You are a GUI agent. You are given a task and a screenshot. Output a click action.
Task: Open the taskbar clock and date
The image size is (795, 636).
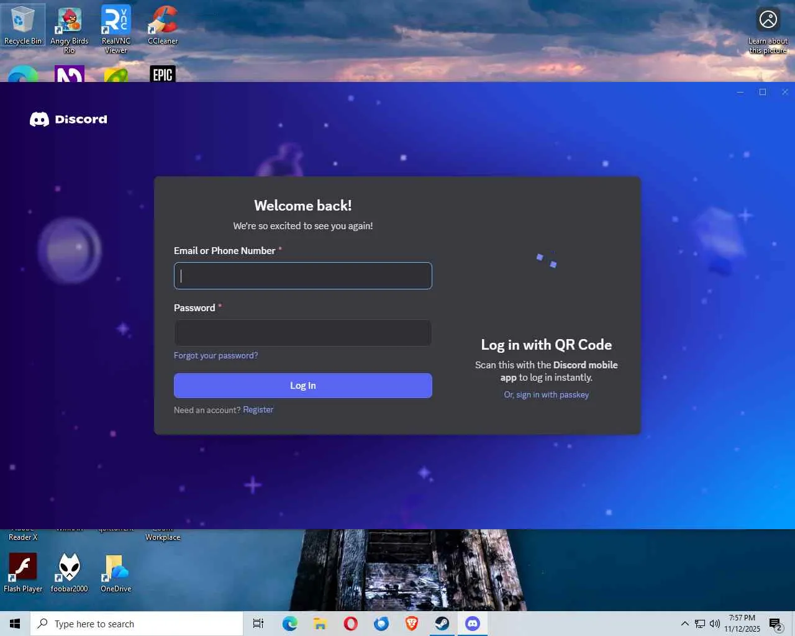pos(742,624)
